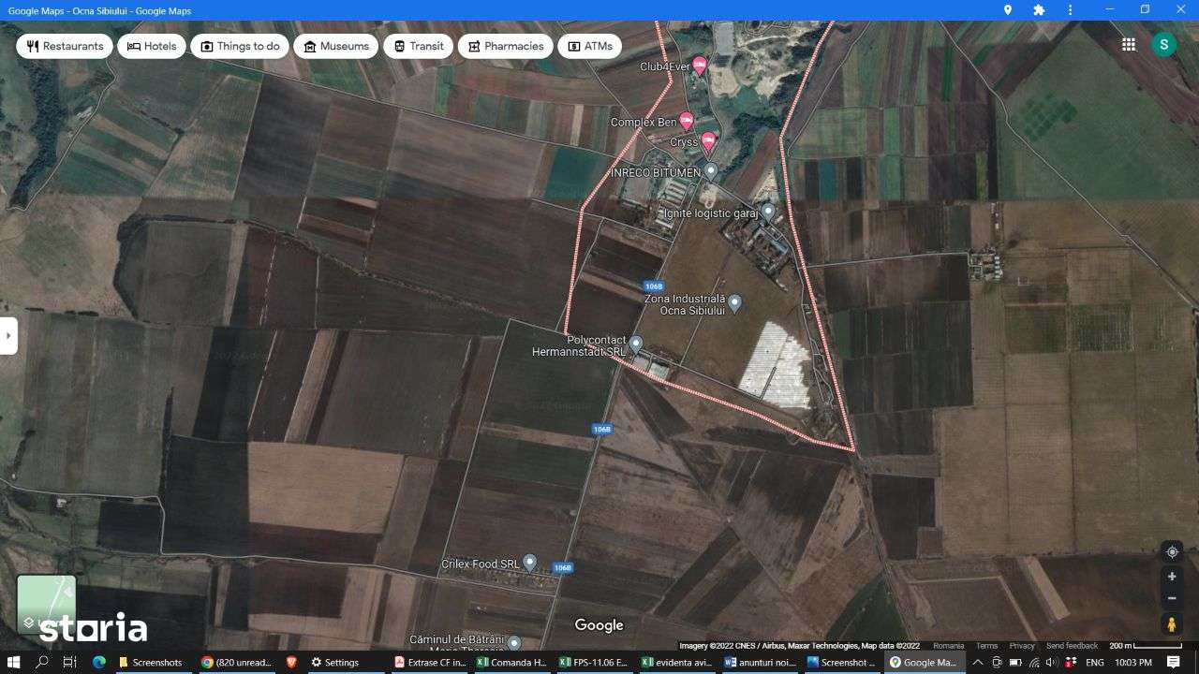Open the Terms link
The height and width of the screenshot is (674, 1199).
click(x=986, y=645)
